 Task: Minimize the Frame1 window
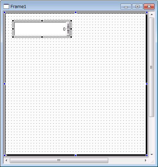pos(126,6)
